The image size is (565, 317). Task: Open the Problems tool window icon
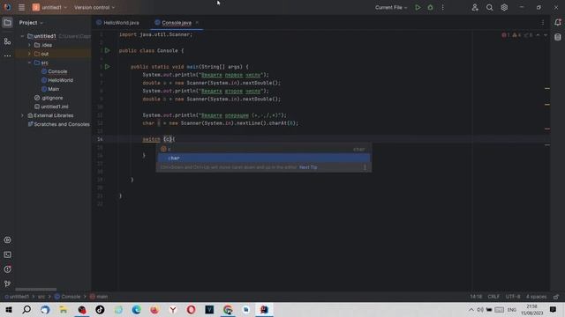coord(7,269)
